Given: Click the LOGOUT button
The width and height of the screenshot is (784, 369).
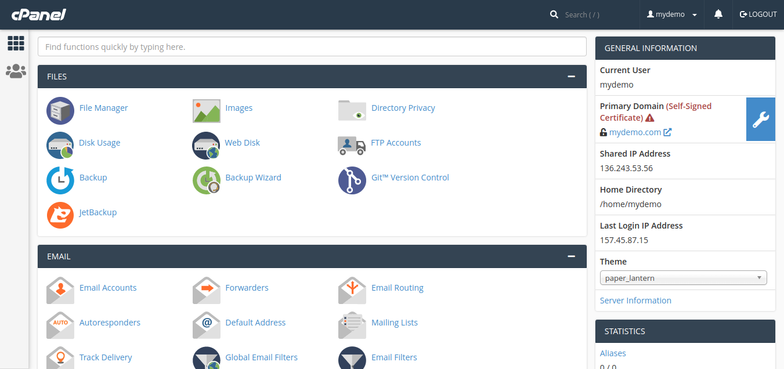Looking at the screenshot, I should [x=758, y=14].
